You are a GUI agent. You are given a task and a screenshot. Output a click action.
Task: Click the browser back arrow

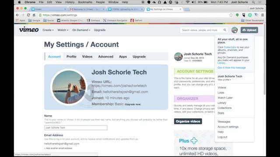[x=17, y=15]
